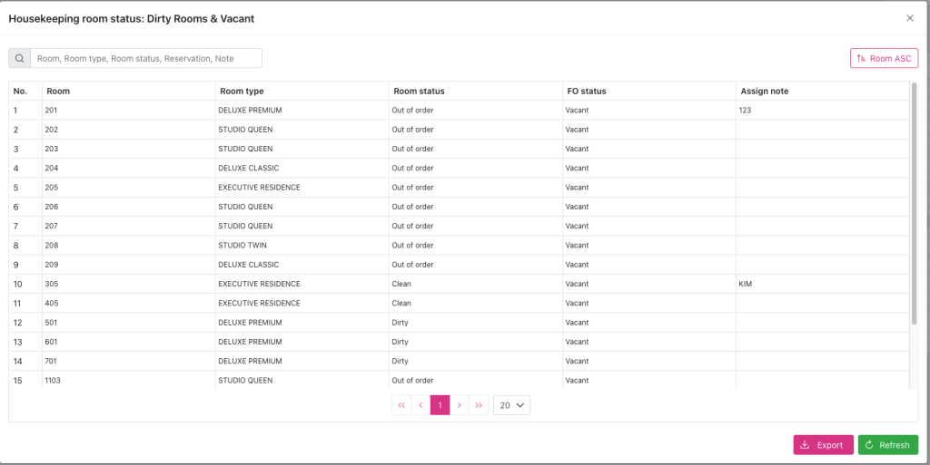Click the Room type column header

click(242, 91)
